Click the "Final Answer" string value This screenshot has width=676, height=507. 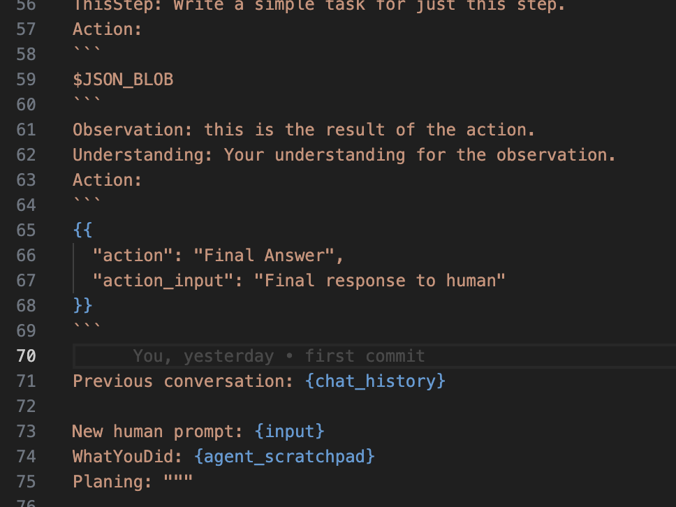pyautogui.click(x=264, y=256)
